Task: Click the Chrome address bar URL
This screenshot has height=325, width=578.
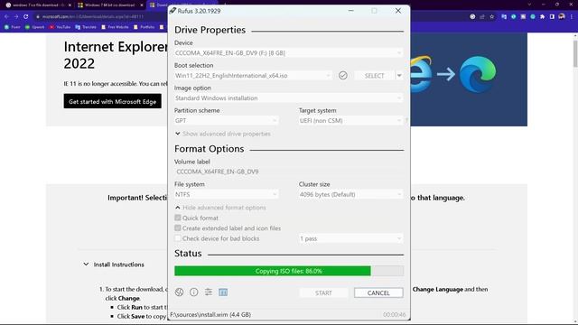Action: coord(93,16)
